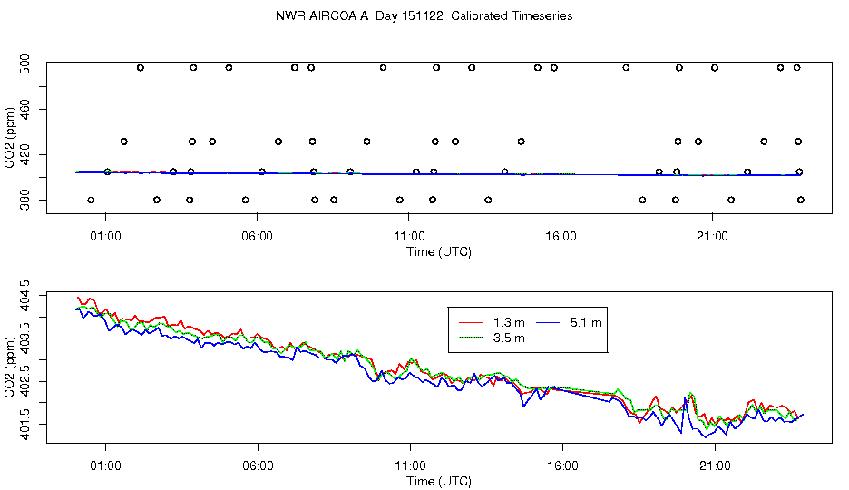This screenshot has height=490, width=849.
Task: Click the '01:00' tick under the upper plot
Action: point(105,236)
